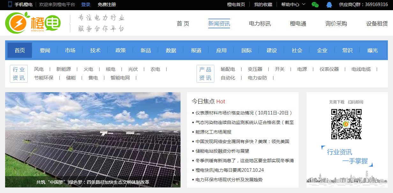Image resolution: width=393 pixels, height=193 pixels.
Task: Open the 变压器 product category
Action: (x=255, y=69)
